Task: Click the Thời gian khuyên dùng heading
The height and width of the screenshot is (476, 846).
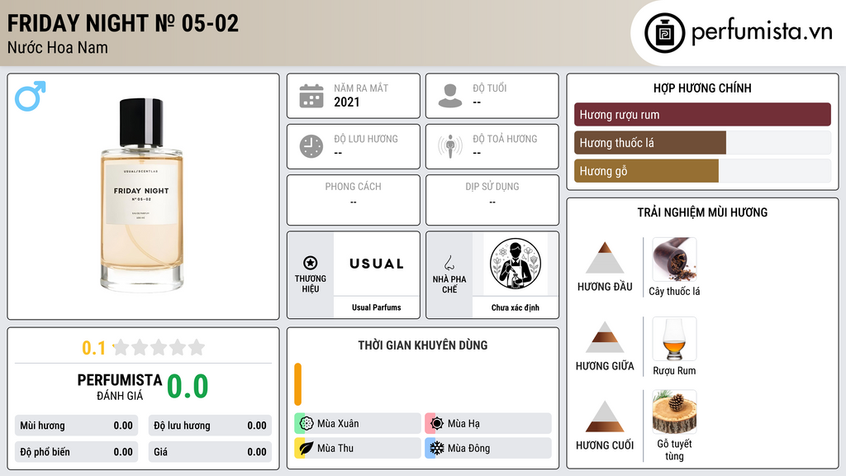Action: [x=423, y=345]
